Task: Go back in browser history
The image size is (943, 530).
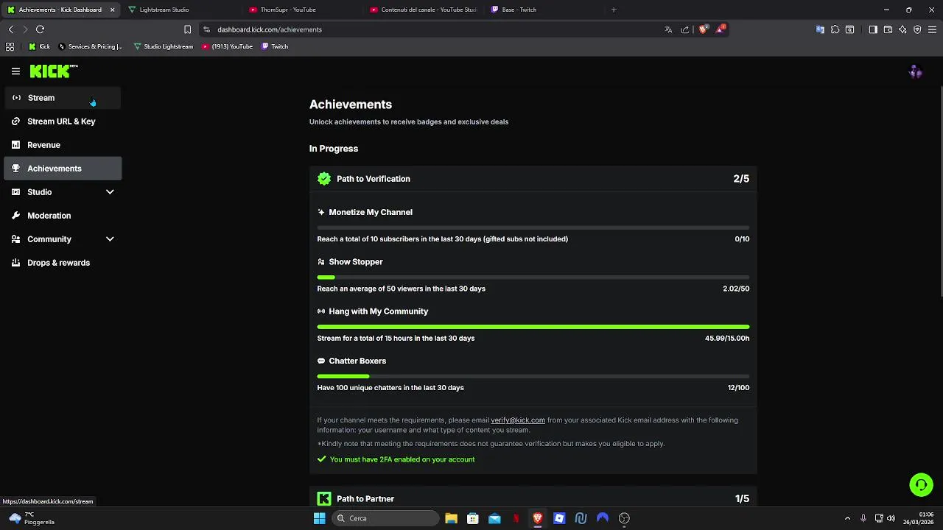Action: (11, 29)
